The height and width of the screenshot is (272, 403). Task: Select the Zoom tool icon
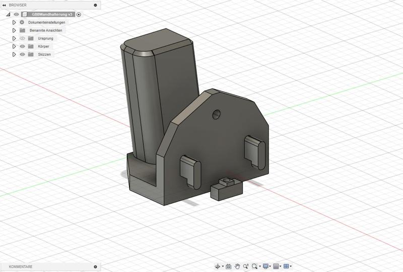click(246, 266)
